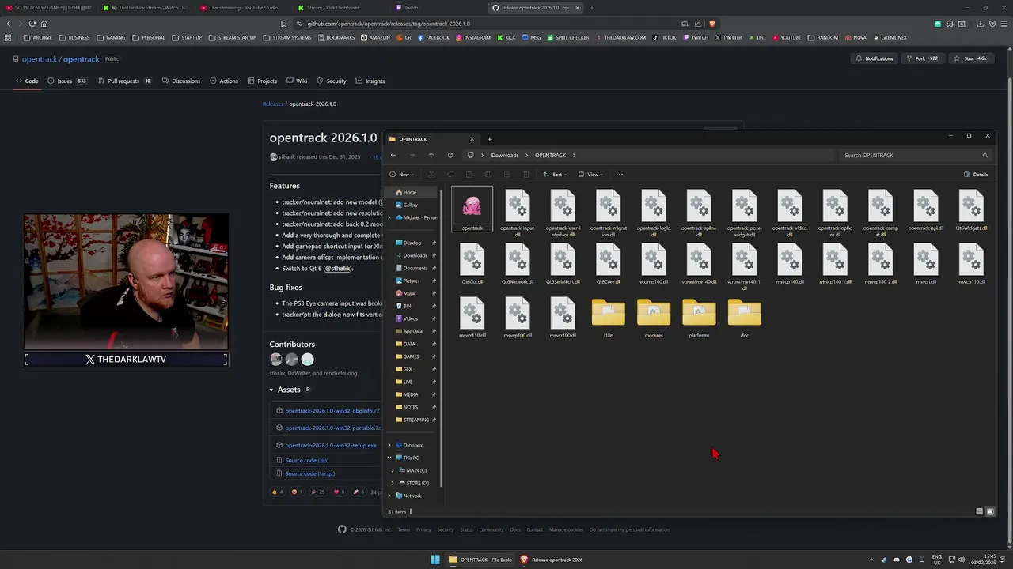
Task: Open the Sort dropdown menu
Action: 556,175
